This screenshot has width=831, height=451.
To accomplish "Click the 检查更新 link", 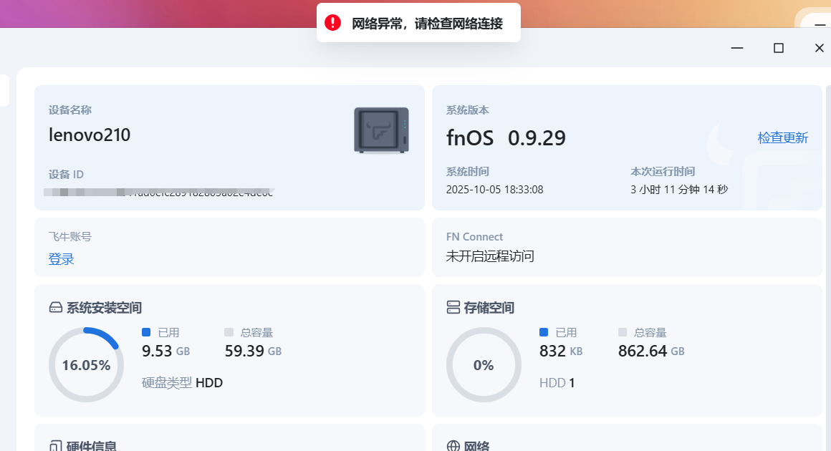I will (783, 137).
